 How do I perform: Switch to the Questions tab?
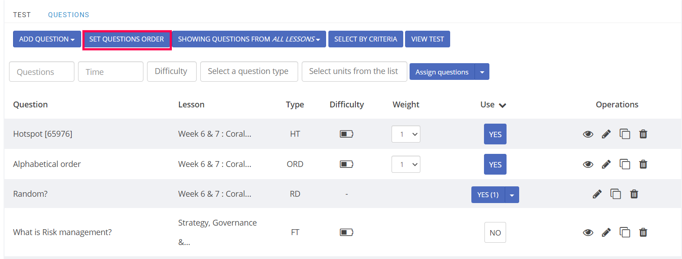[69, 15]
